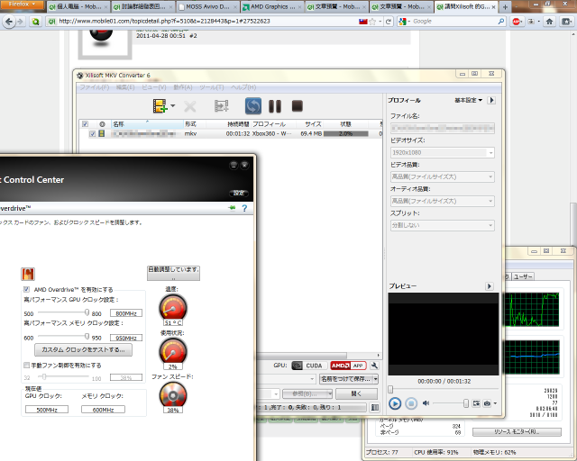Click the リソース モニター button in Task Manager
Image resolution: width=577 pixels, height=461 pixels.
(x=517, y=431)
